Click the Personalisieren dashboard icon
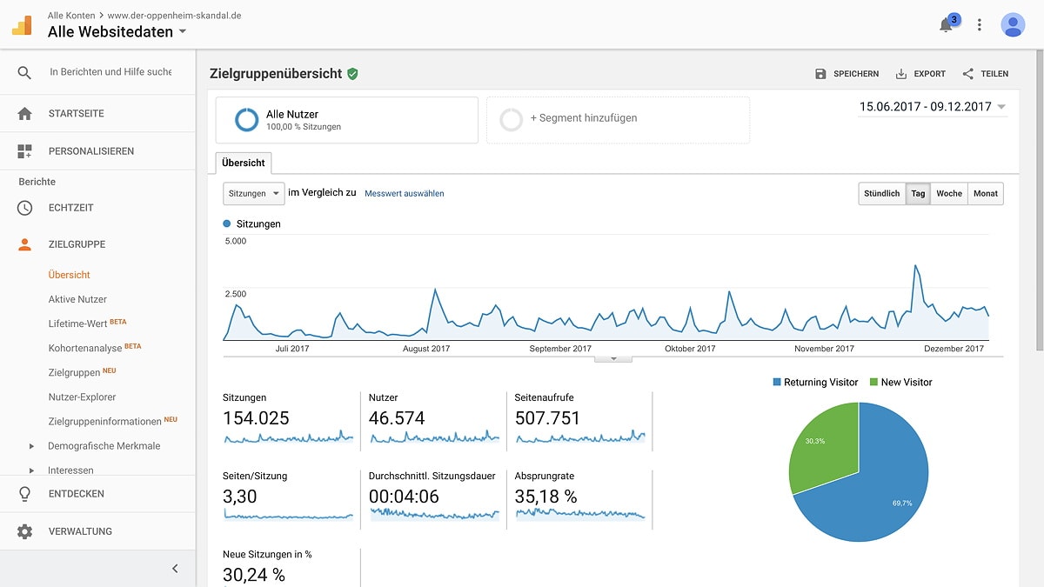This screenshot has width=1044, height=587. 24,151
